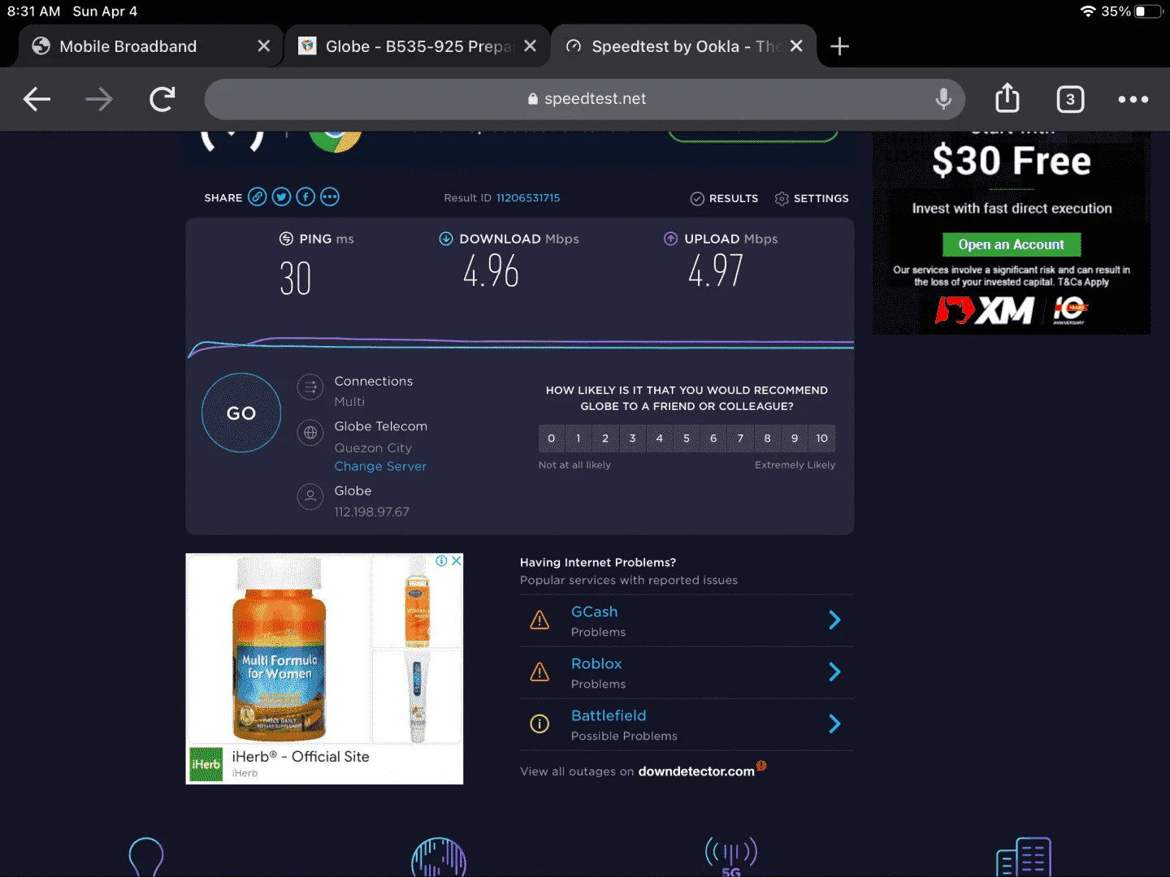This screenshot has width=1170, height=877.
Task: Open the GCash outage link
Action: coord(595,611)
